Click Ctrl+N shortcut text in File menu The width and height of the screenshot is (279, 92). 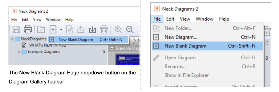248,37
